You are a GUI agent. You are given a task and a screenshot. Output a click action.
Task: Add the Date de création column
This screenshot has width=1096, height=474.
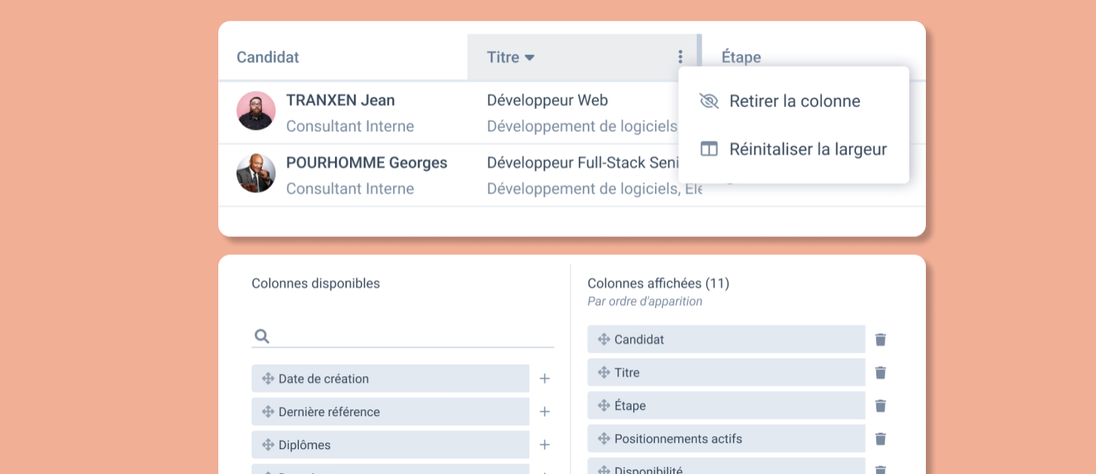click(544, 378)
